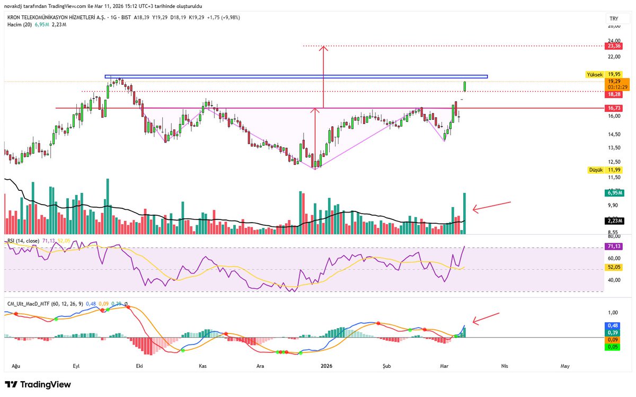Select the CM_Ult_MacD_MTF indicator legend

pos(45,305)
